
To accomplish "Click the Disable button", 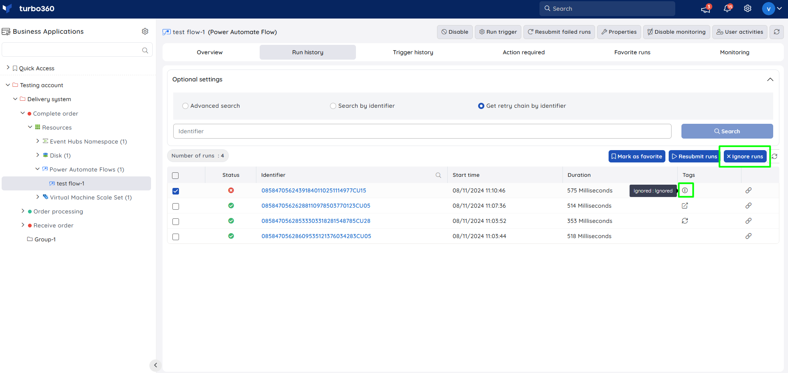I will click(455, 32).
